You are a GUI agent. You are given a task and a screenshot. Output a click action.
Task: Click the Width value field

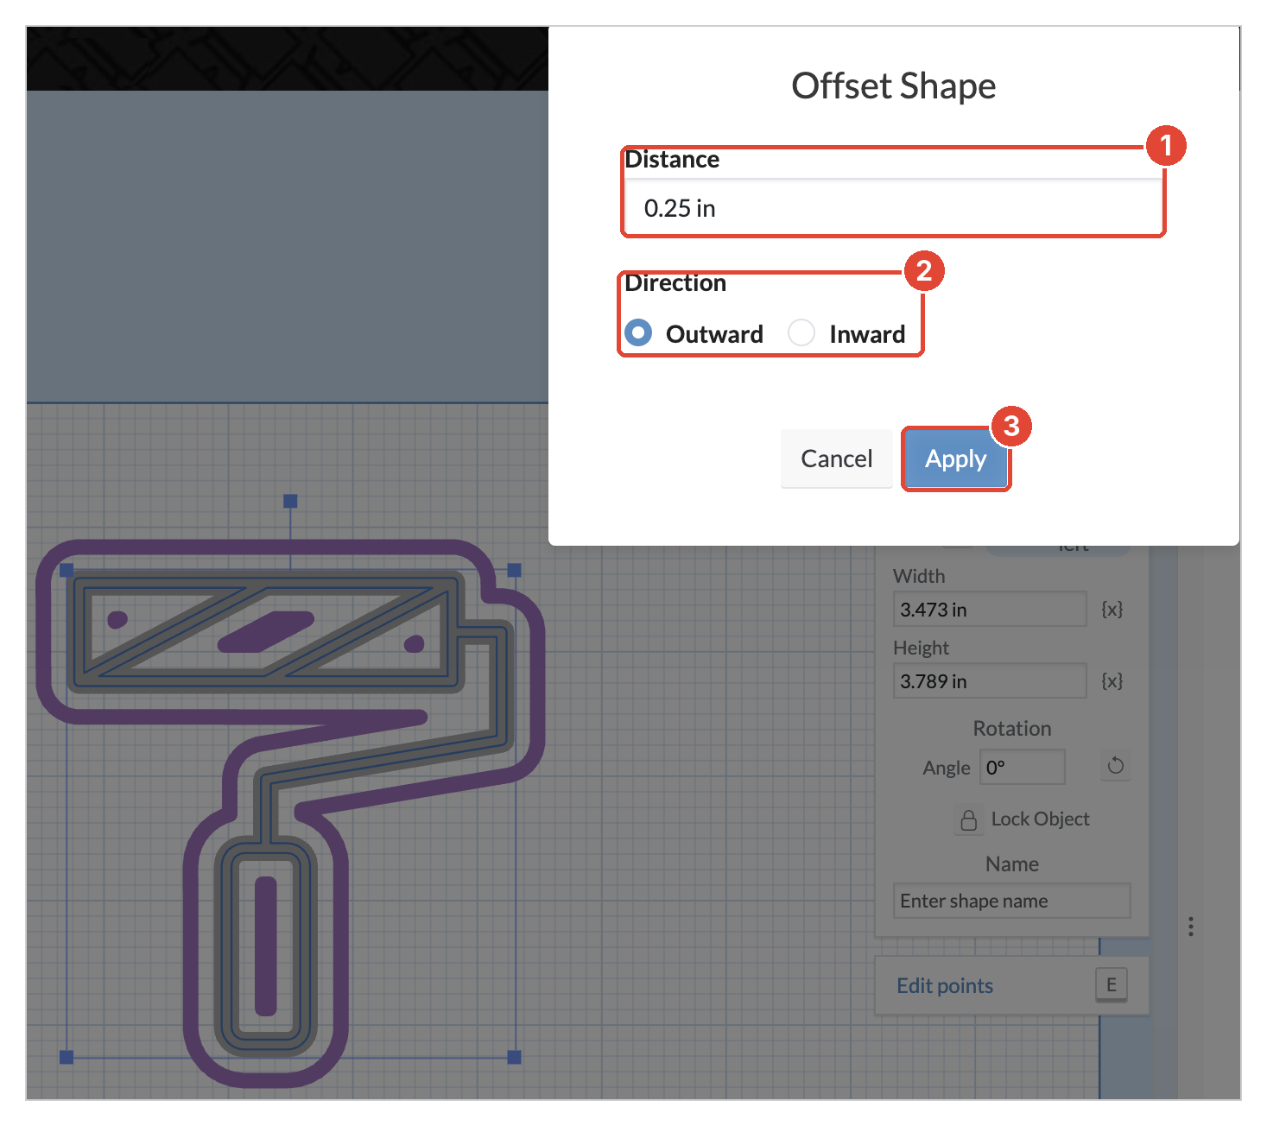coord(990,609)
